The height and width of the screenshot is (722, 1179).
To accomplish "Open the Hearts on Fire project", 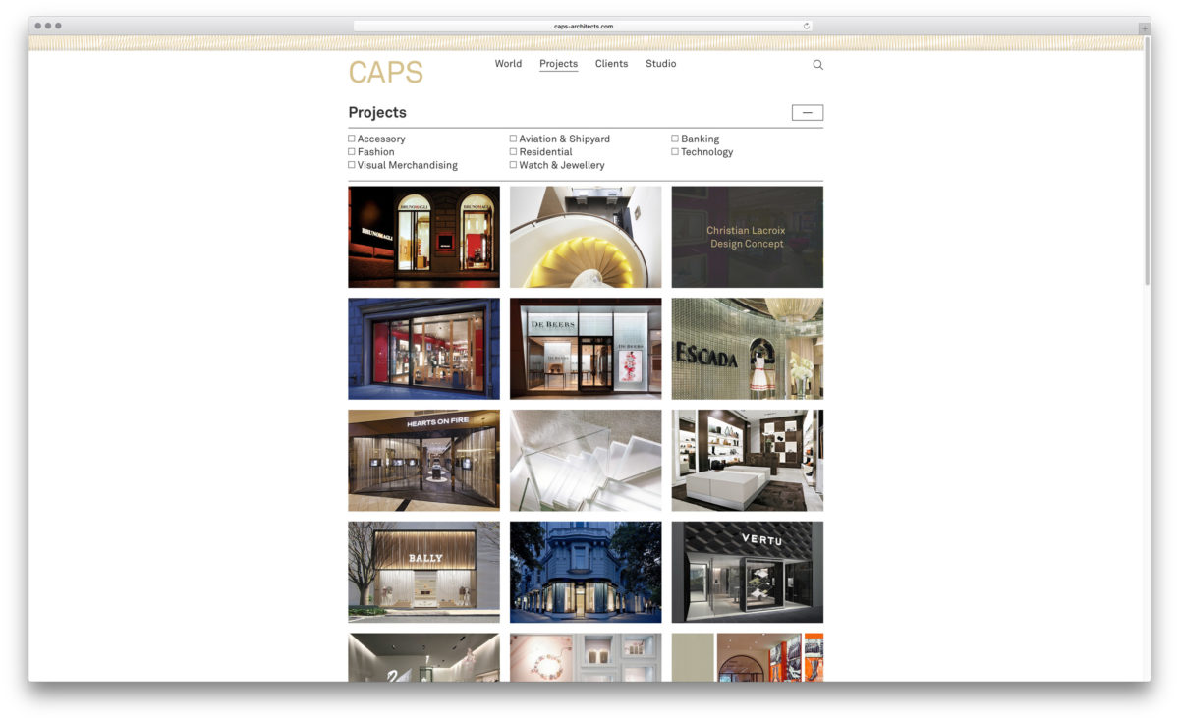I will 423,460.
